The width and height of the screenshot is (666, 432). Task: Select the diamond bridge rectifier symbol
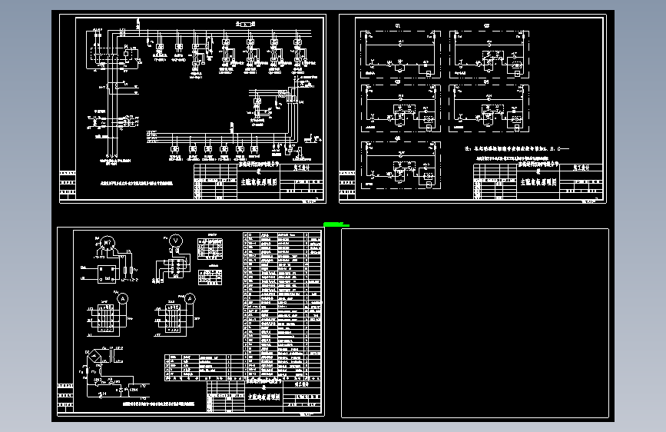(94, 357)
